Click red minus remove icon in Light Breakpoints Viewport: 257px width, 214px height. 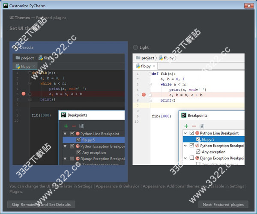[194, 126]
